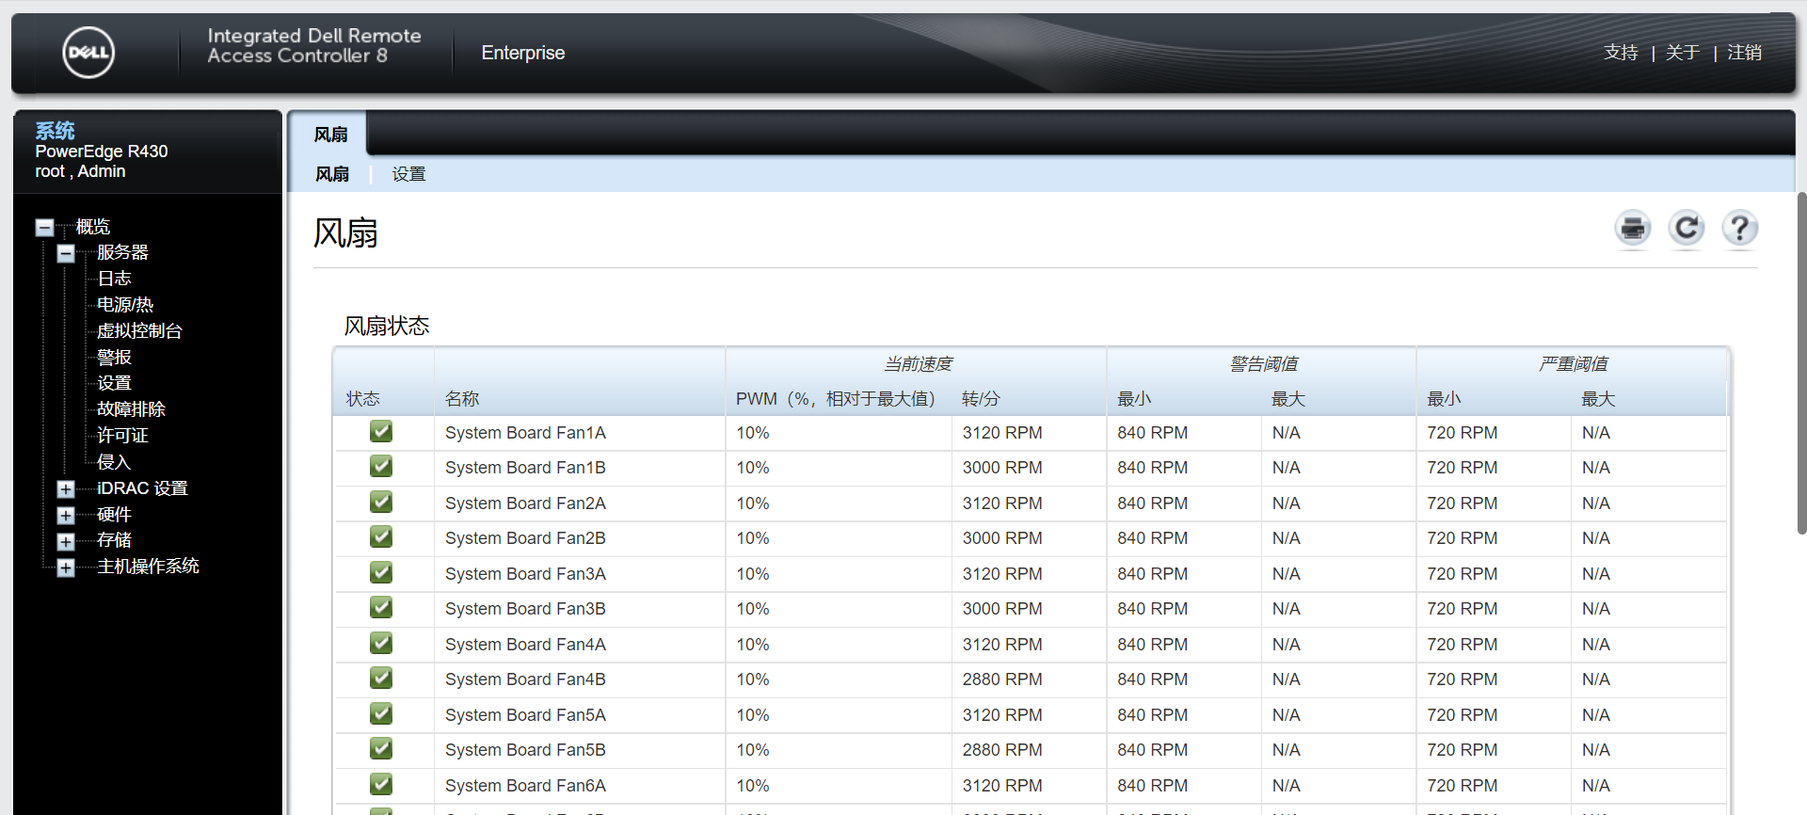
Task: Expand the 存储 tree node
Action: coord(66,542)
